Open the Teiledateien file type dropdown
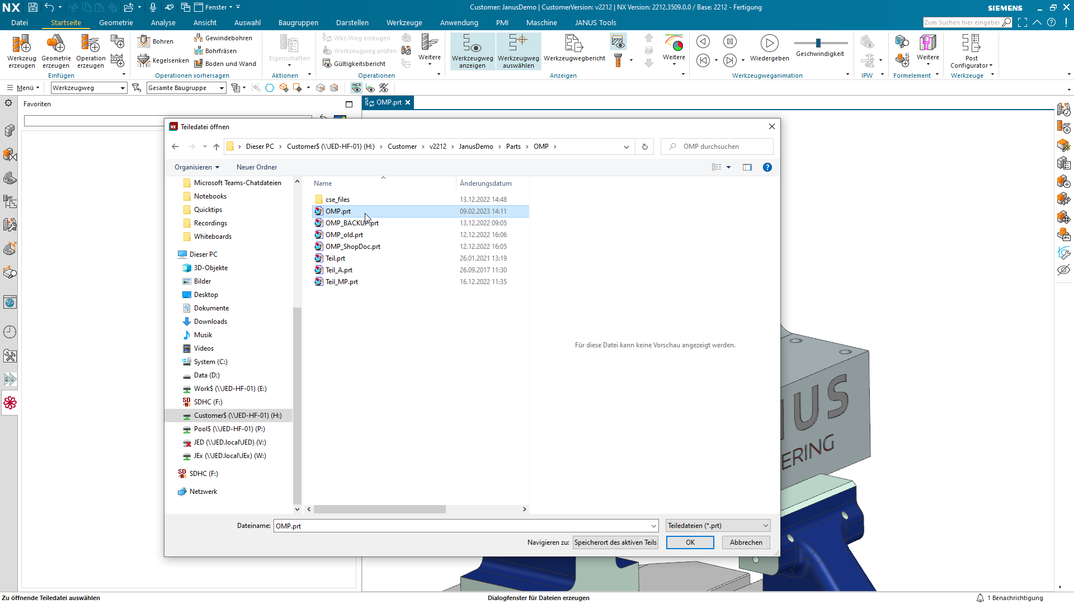 tap(718, 526)
